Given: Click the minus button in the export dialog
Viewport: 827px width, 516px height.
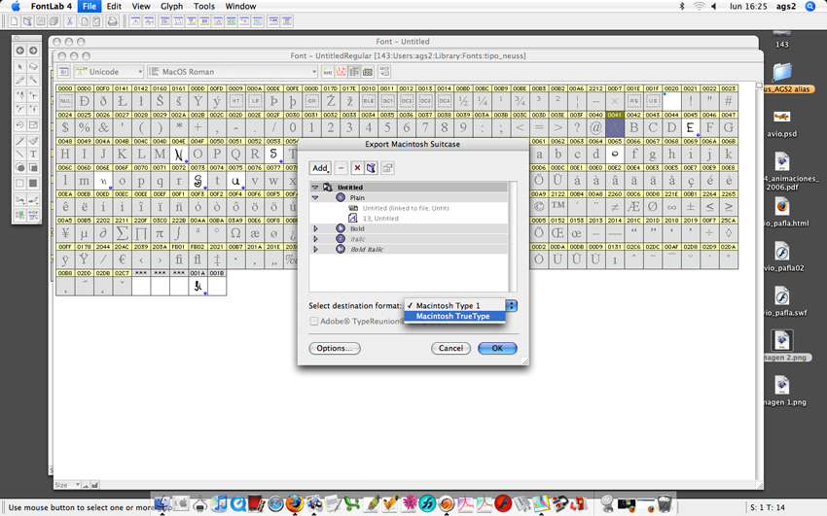Looking at the screenshot, I should (342, 168).
